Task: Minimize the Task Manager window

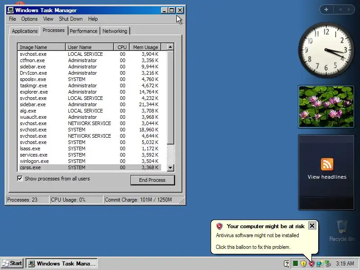Action: (164, 10)
